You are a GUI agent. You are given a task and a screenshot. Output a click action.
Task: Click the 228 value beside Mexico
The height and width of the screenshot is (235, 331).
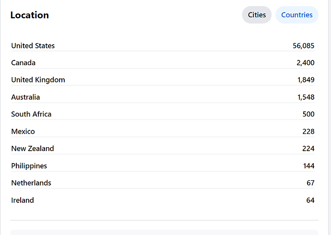[x=308, y=131]
